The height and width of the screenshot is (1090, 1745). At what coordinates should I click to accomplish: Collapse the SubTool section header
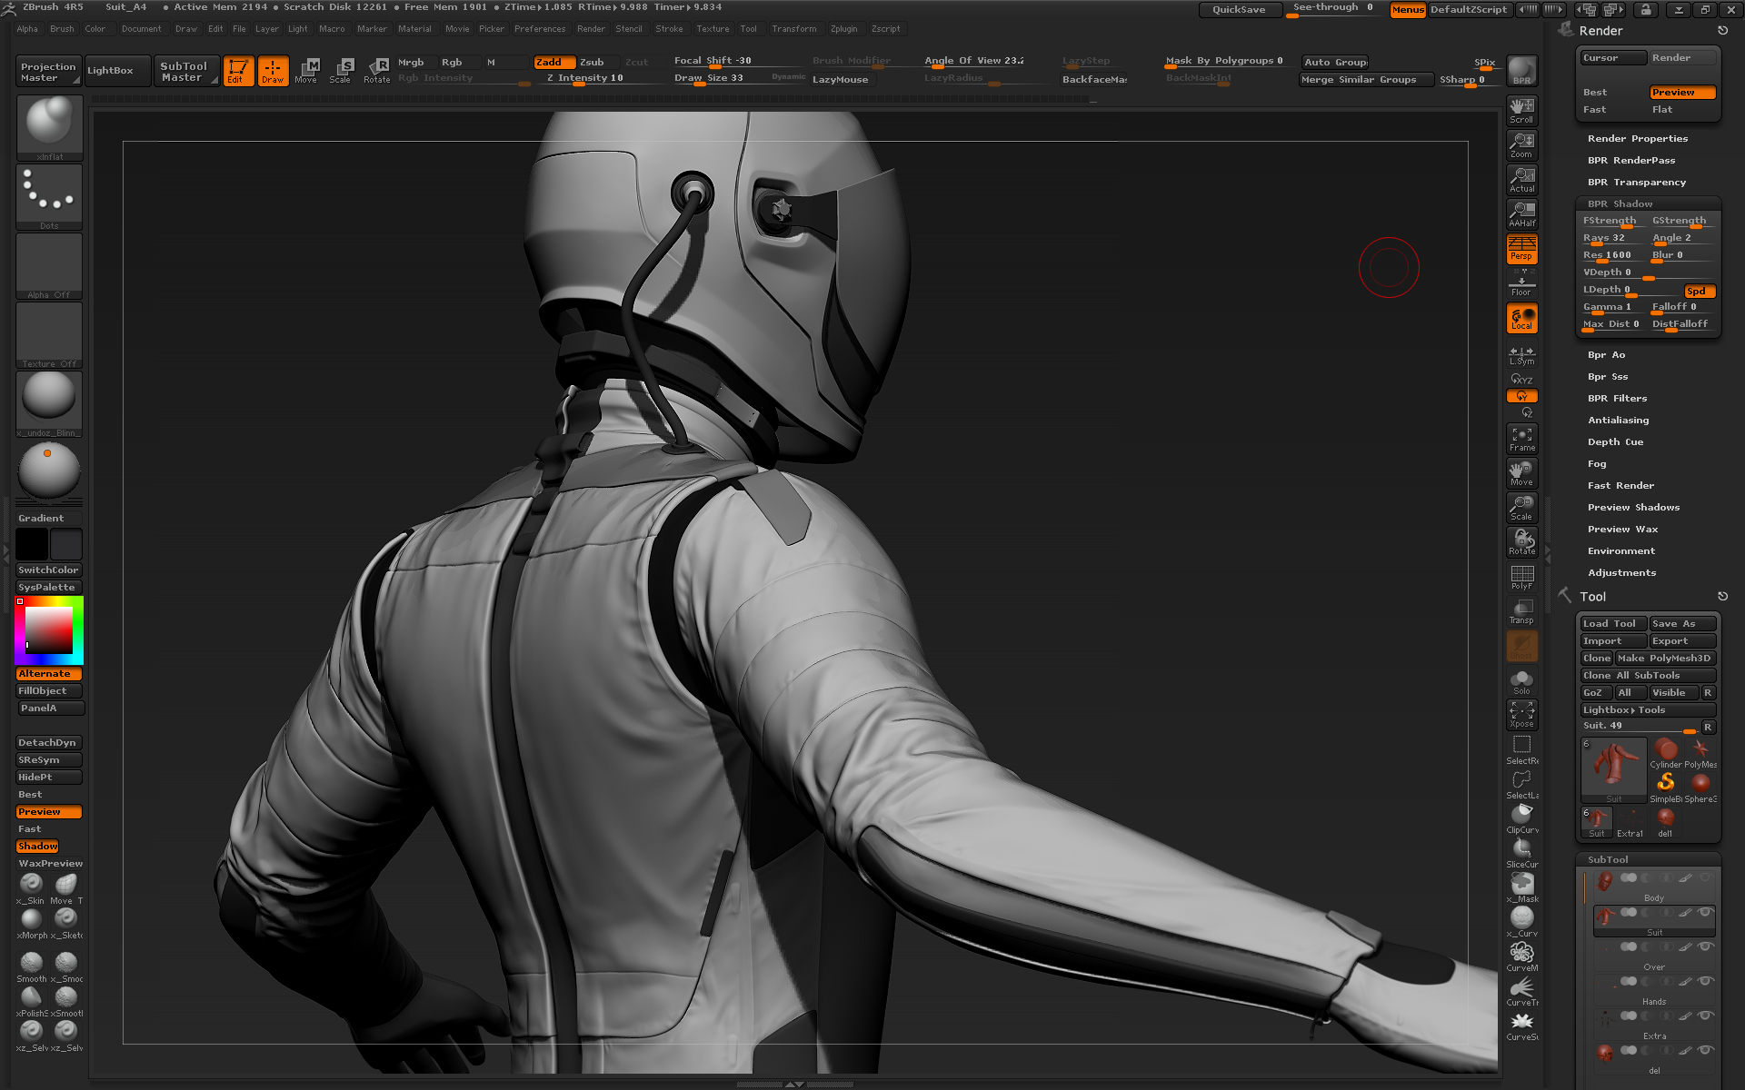(1608, 859)
